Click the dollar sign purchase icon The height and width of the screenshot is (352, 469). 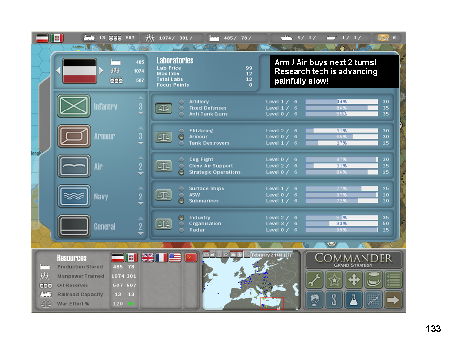pyautogui.click(x=334, y=300)
